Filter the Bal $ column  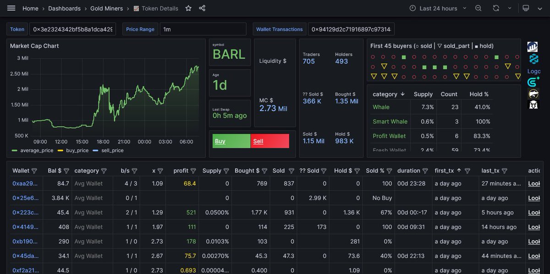tap(66, 170)
